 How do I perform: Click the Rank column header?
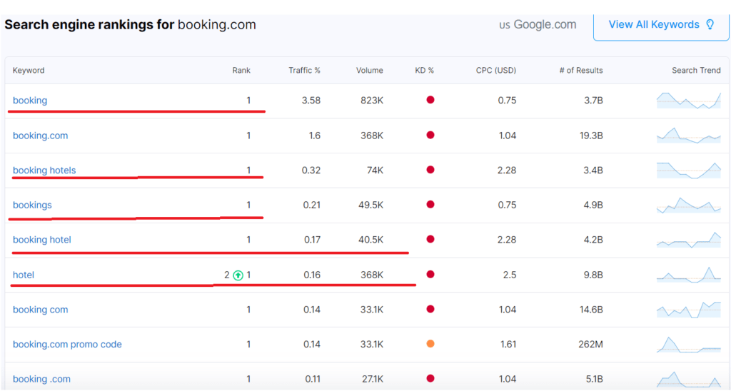[x=241, y=71]
